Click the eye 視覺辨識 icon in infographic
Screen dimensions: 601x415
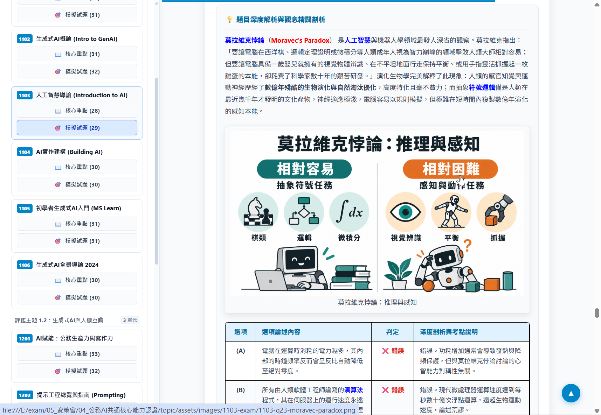(406, 212)
